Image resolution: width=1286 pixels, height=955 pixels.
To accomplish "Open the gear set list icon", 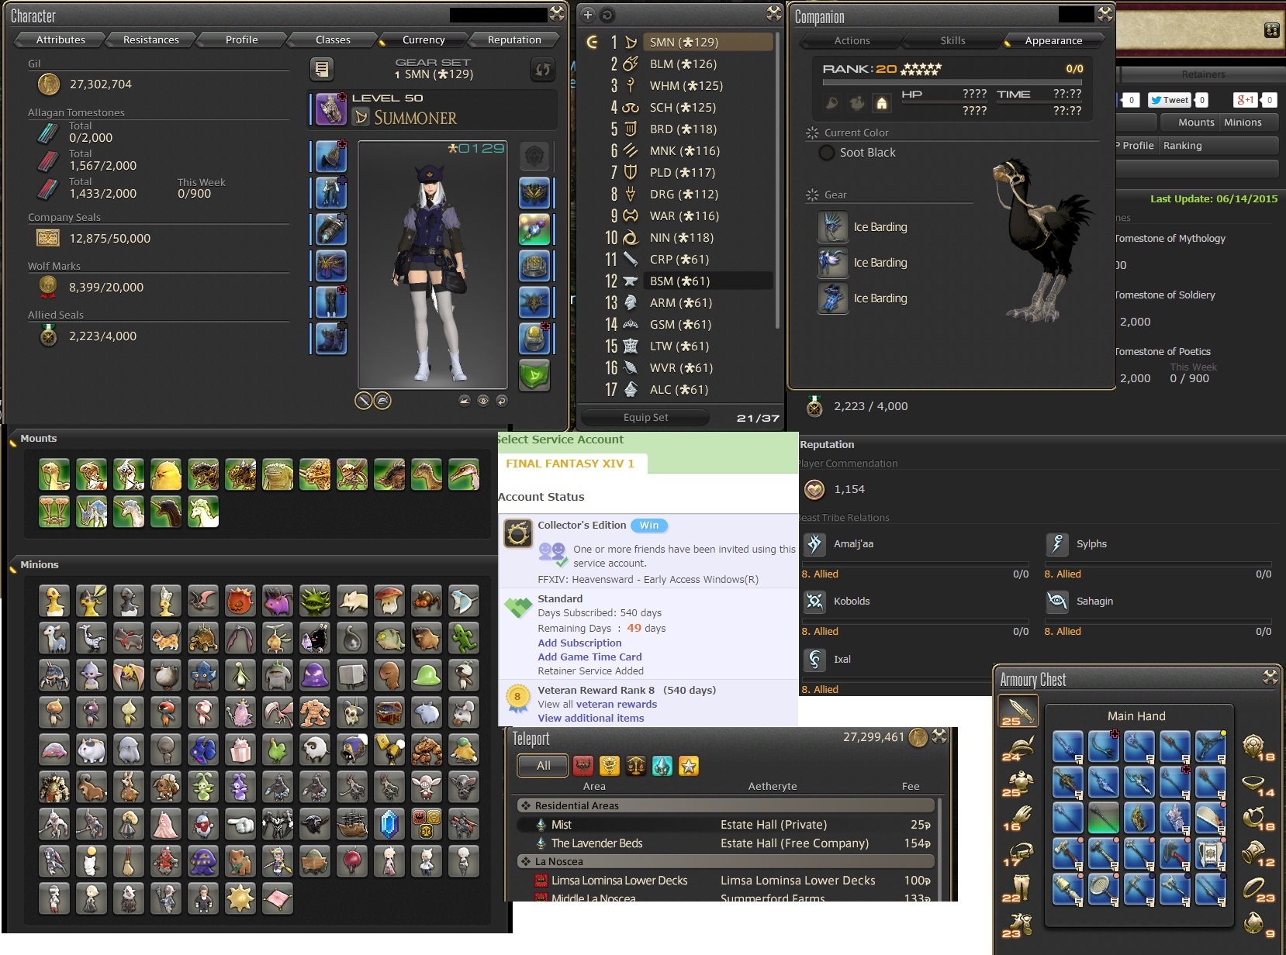I will [x=321, y=70].
